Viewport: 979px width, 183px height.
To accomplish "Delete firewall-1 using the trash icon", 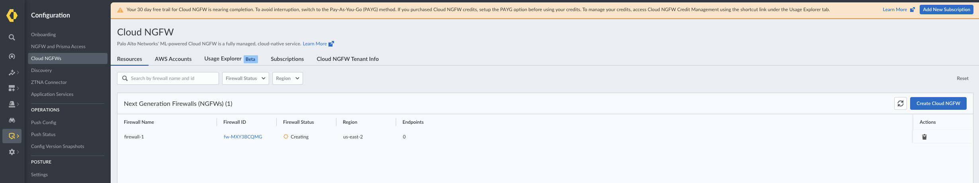I will click(x=924, y=137).
